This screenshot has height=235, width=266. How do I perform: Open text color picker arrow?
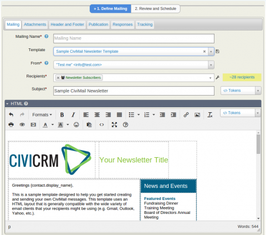(x=53, y=124)
